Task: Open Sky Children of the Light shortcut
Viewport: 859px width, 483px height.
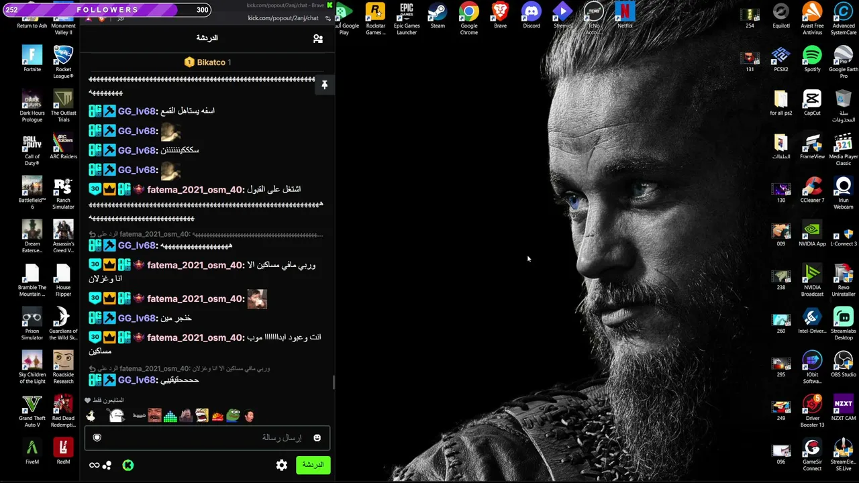Action: pyautogui.click(x=32, y=367)
